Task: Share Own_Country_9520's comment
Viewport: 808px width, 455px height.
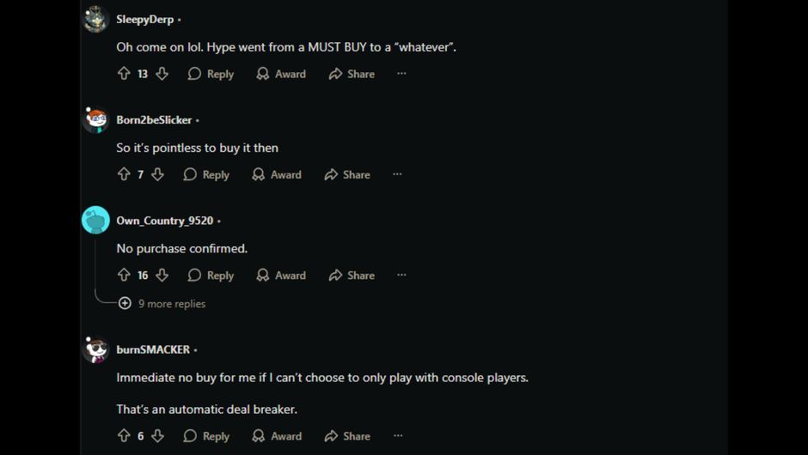Action: [352, 276]
